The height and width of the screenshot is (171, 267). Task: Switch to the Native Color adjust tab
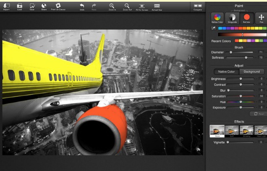[226, 72]
